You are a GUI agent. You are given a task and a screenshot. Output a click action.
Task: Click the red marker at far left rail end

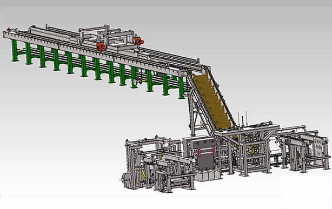(x=9, y=28)
